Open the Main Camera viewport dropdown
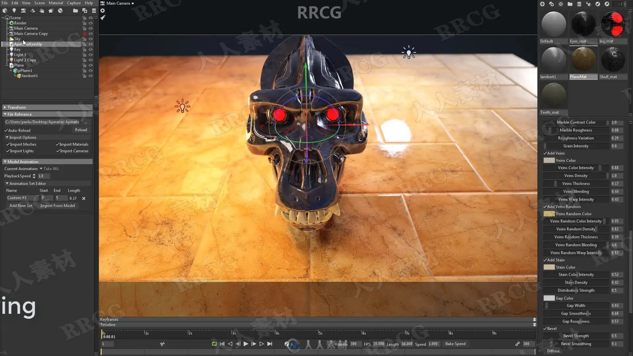The image size is (633, 356). [118, 3]
